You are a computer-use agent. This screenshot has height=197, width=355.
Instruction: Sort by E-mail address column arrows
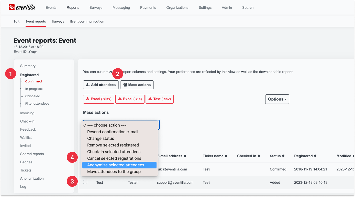coord(185,156)
